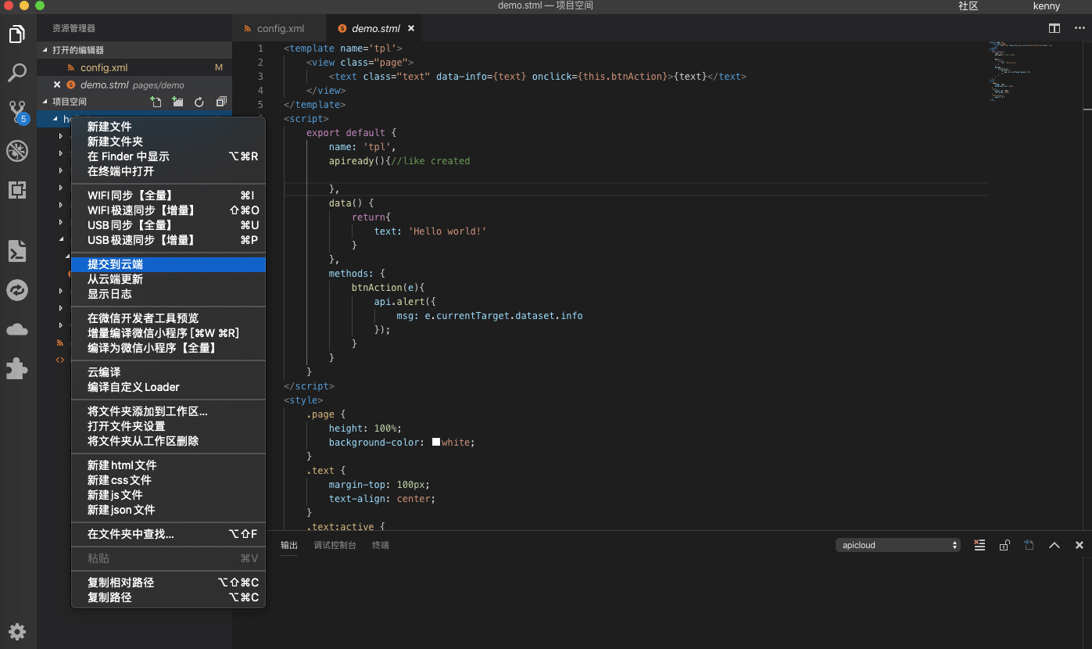This screenshot has height=649, width=1092.
Task: Choose 将文件夹添加到工作区 menu item
Action: point(168,411)
